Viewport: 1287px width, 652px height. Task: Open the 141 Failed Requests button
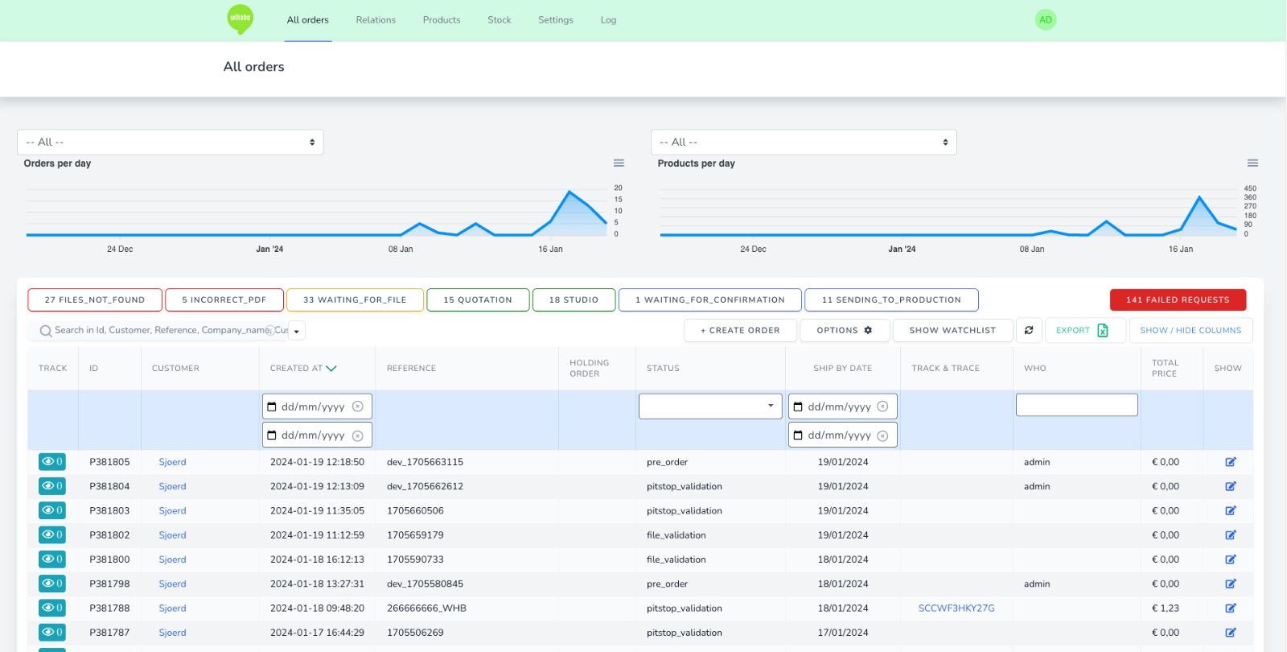[x=1178, y=299]
